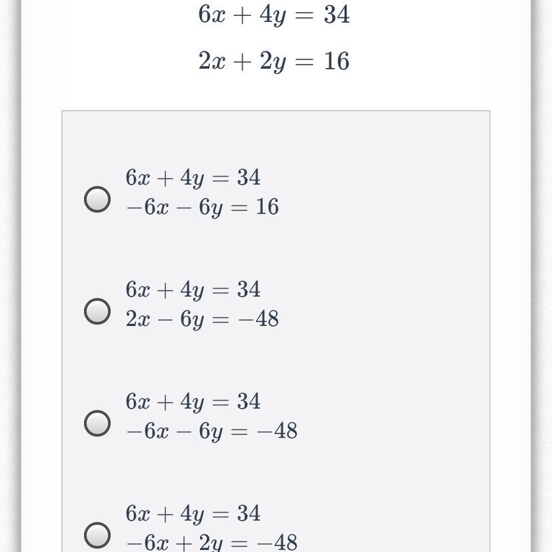Click the answer text −6x + 2y = −48
Viewport: 552px width, 552px height.
211,542
